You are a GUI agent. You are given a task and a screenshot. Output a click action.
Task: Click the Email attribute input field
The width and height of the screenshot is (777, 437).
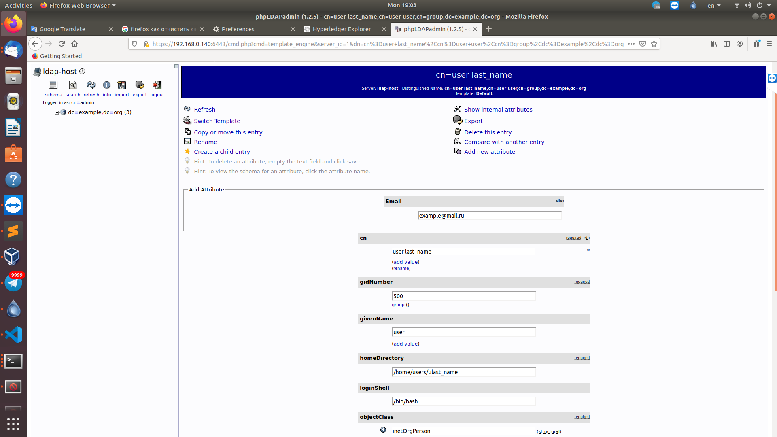(489, 216)
